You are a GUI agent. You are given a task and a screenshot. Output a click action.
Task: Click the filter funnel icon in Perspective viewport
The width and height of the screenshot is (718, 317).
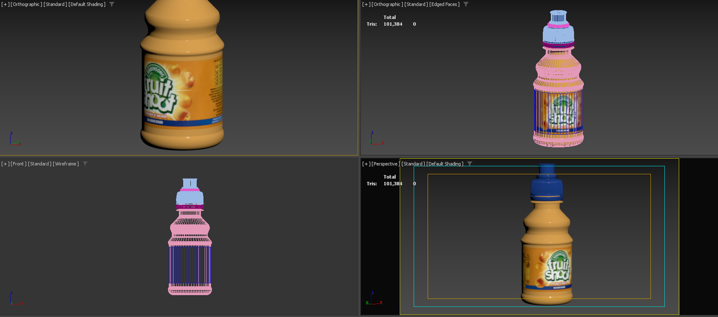click(x=470, y=164)
